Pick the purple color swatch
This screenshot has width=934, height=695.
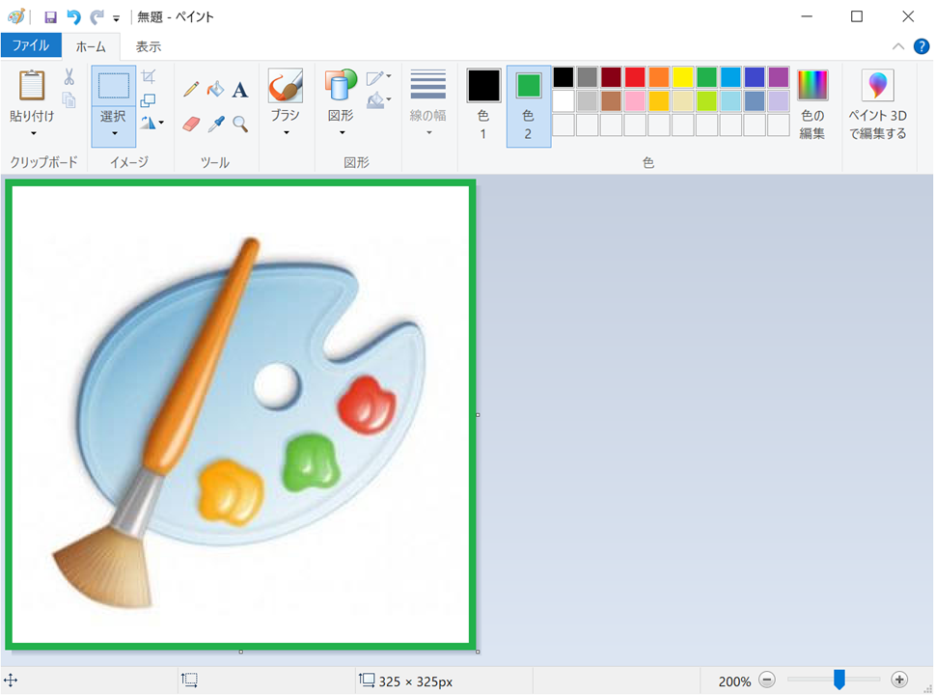[779, 77]
